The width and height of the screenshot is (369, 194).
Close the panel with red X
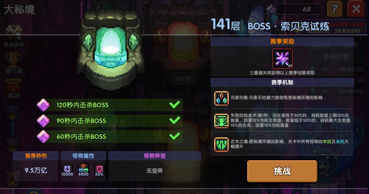pyautogui.click(x=356, y=9)
